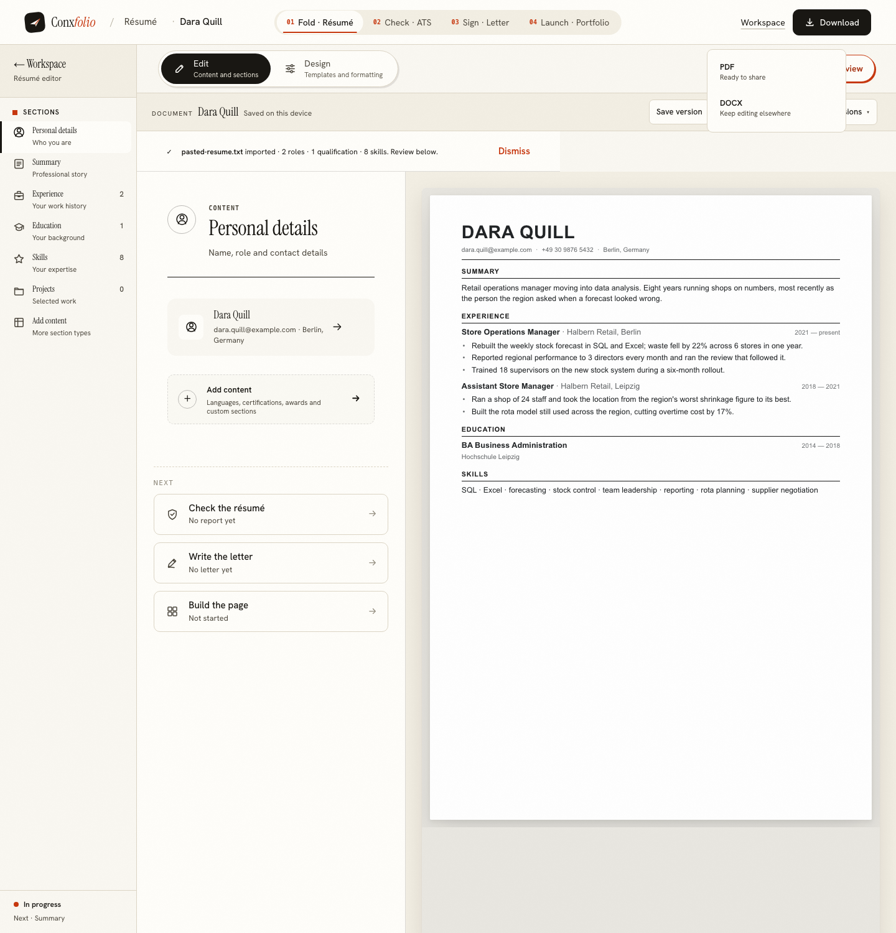Click the download arrow icon in Download button
The width and height of the screenshot is (896, 933).
tap(810, 22)
